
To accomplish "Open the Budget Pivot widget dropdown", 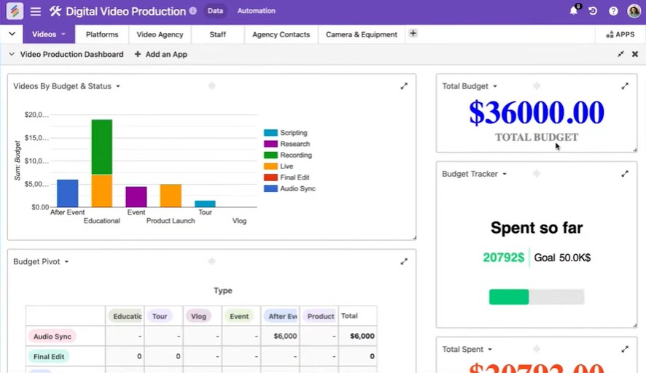I will tap(67, 262).
